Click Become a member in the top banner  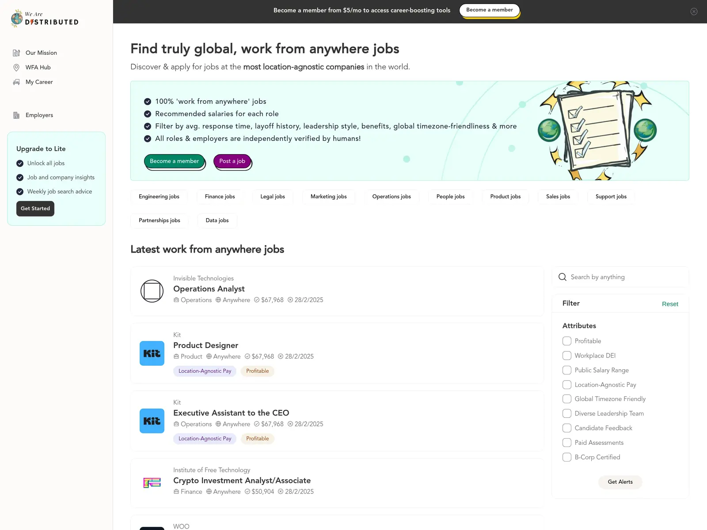click(x=490, y=10)
